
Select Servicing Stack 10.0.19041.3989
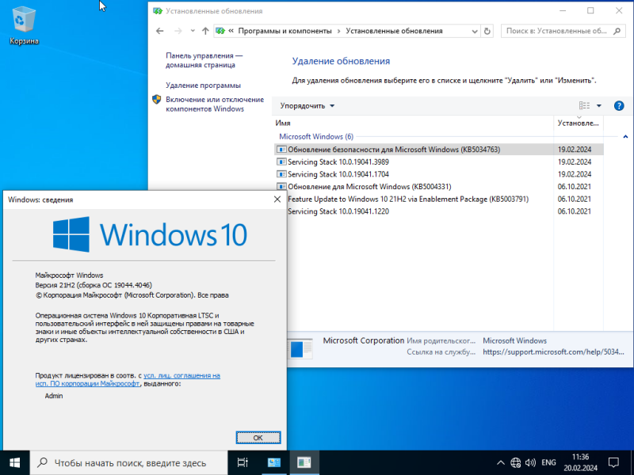click(439, 162)
